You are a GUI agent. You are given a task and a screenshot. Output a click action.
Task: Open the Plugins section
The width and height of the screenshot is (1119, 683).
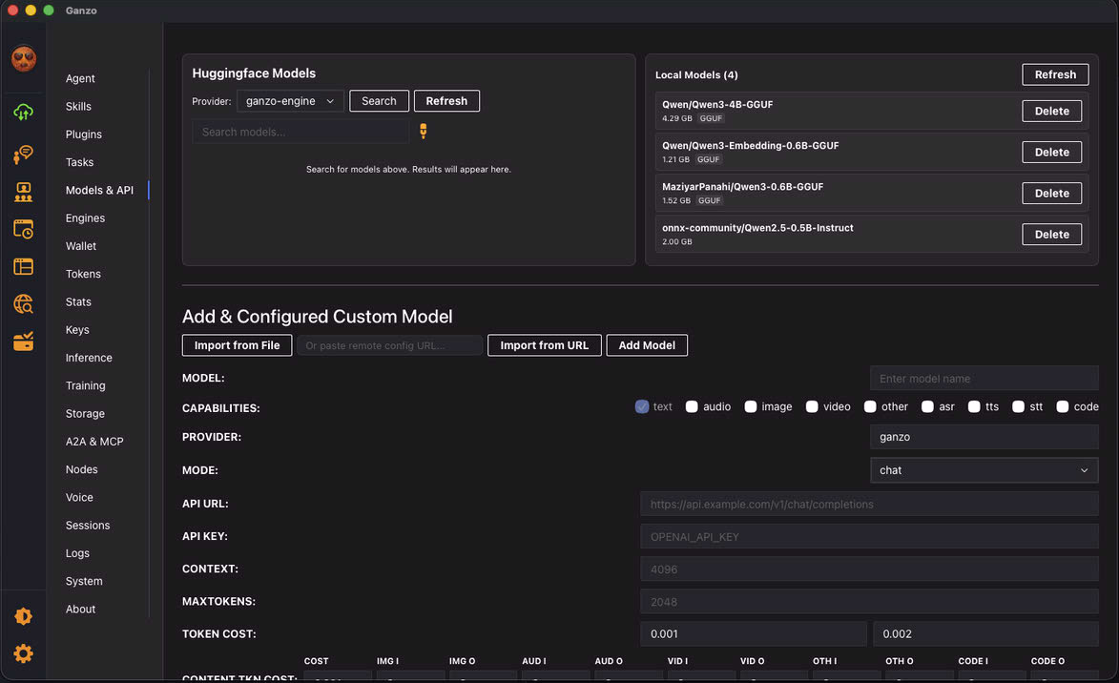point(84,135)
